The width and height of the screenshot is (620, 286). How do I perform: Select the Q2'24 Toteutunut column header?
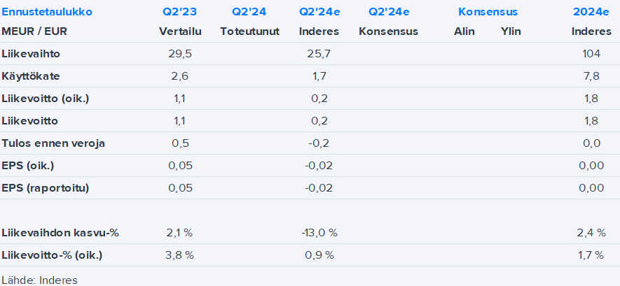pyautogui.click(x=249, y=12)
